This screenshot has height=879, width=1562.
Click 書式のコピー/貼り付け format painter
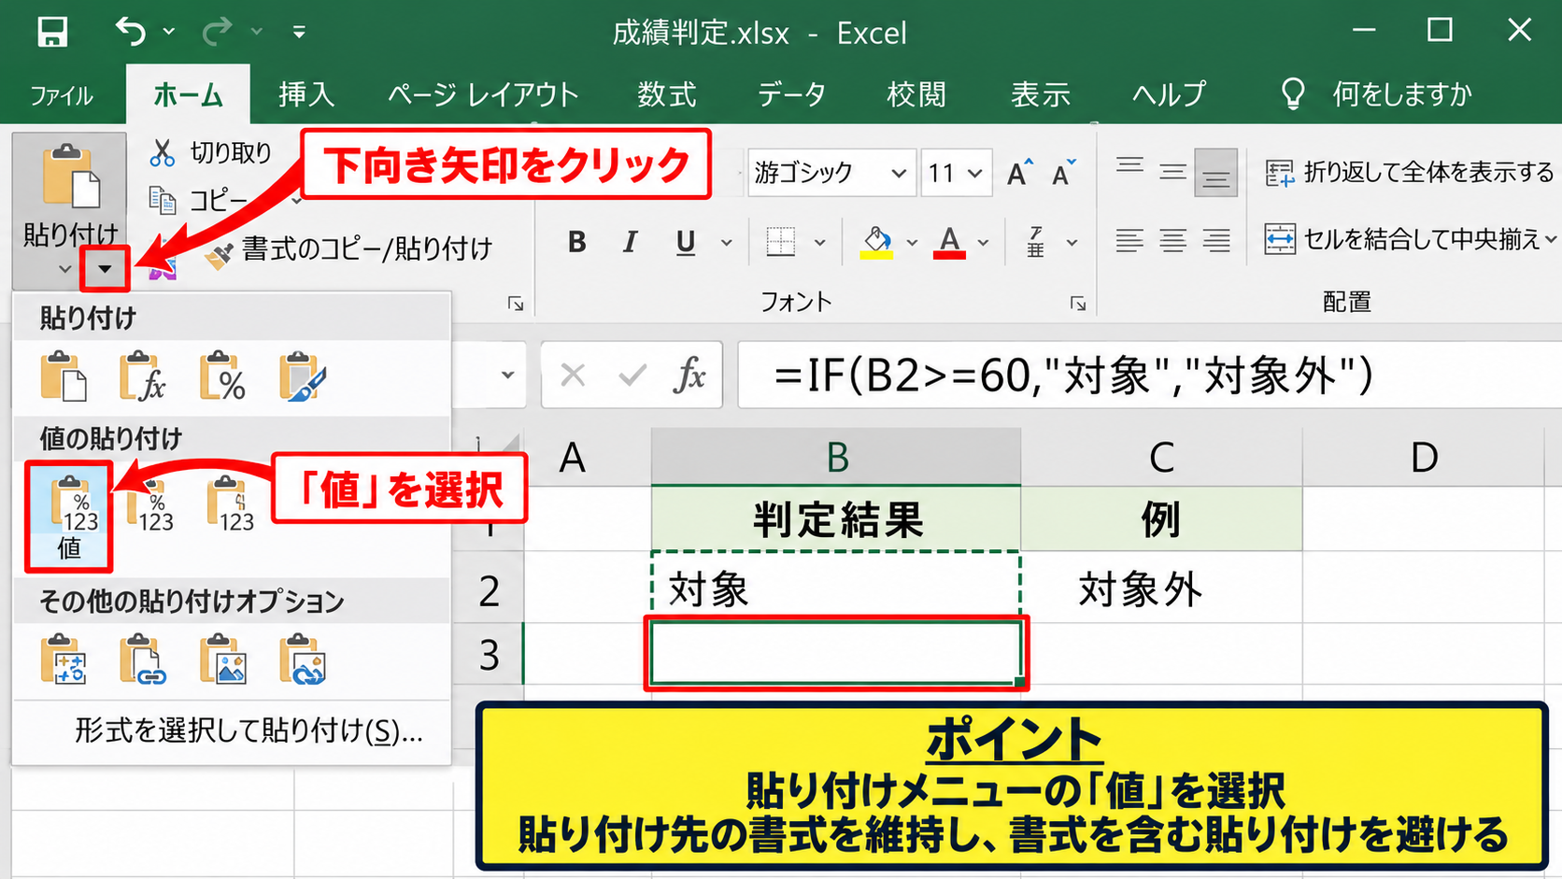pyautogui.click(x=349, y=249)
